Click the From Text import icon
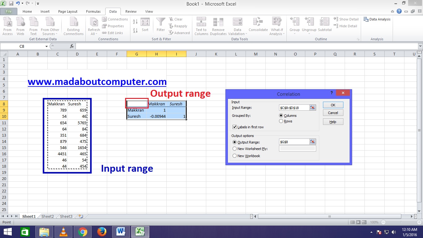Image resolution: width=423 pixels, height=238 pixels. [x=33, y=26]
